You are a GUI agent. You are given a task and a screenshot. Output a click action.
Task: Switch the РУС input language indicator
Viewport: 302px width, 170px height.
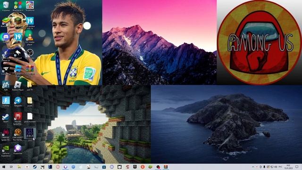[280, 167]
